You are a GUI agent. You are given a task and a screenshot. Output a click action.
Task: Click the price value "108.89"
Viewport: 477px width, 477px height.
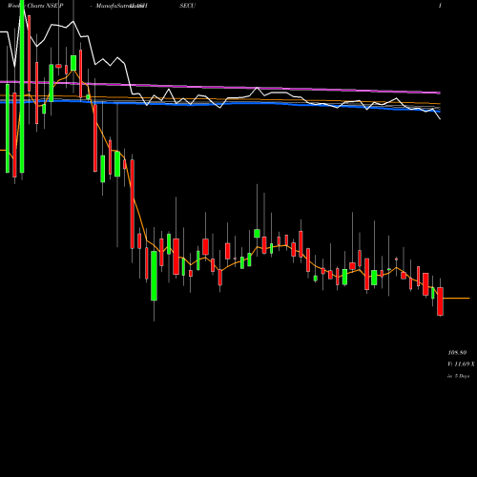(457, 353)
